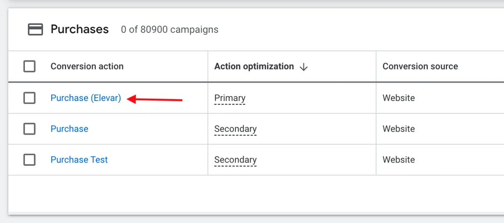Image resolution: width=504 pixels, height=223 pixels.
Task: Check the box for the Purchase (Elevar) row
Action: 29,98
